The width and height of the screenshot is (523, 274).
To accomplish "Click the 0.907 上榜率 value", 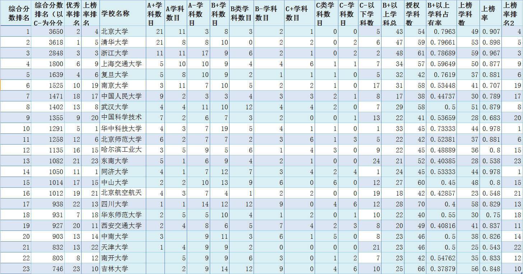I will [x=490, y=31].
